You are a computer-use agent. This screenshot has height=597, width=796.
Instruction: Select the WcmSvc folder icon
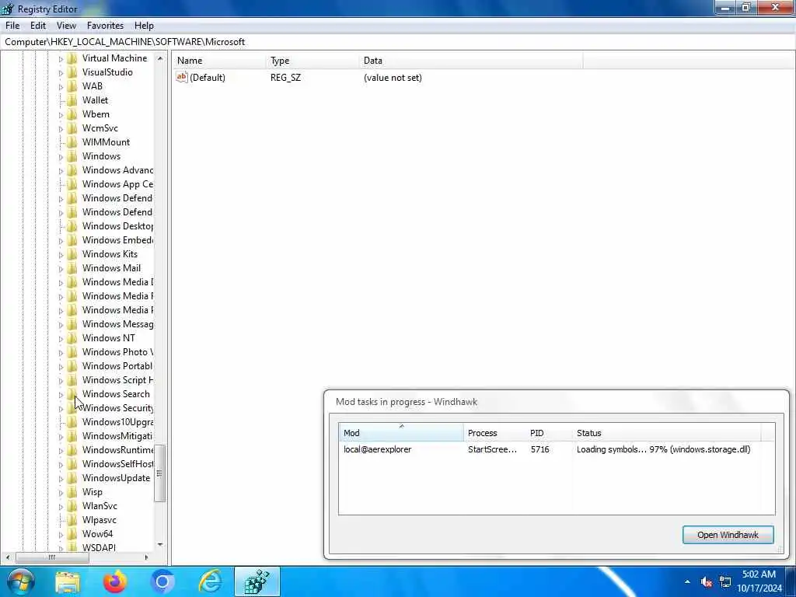point(72,128)
